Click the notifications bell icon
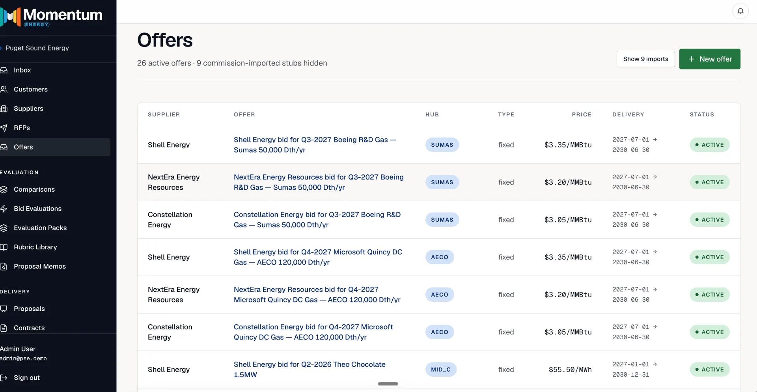The image size is (757, 392). click(740, 11)
